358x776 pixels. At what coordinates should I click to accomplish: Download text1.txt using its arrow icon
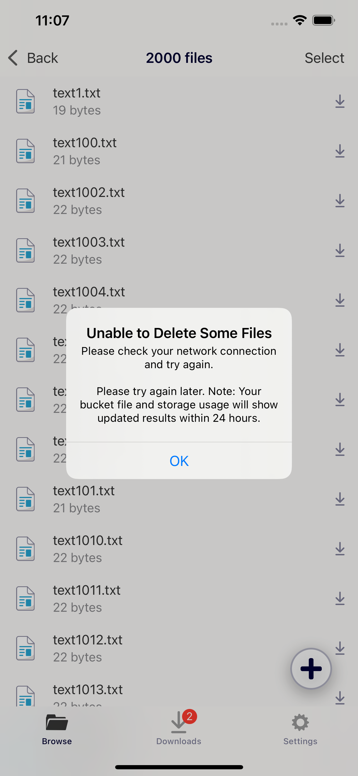pos(340,101)
